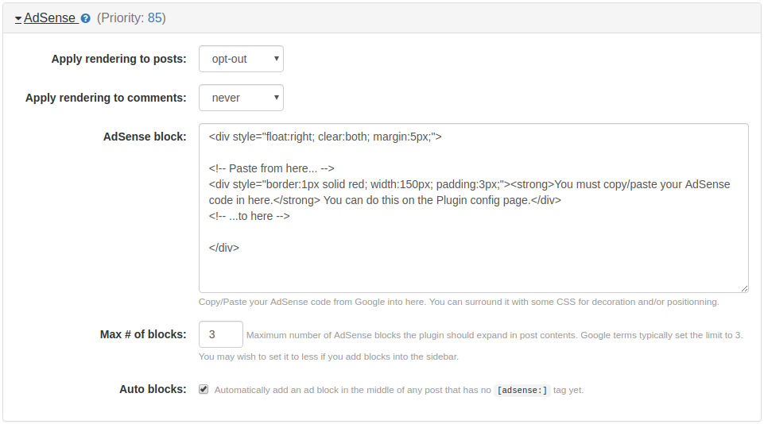This screenshot has width=764, height=424.
Task: Click the 'Max # of blocks:' label
Action: click(x=143, y=334)
